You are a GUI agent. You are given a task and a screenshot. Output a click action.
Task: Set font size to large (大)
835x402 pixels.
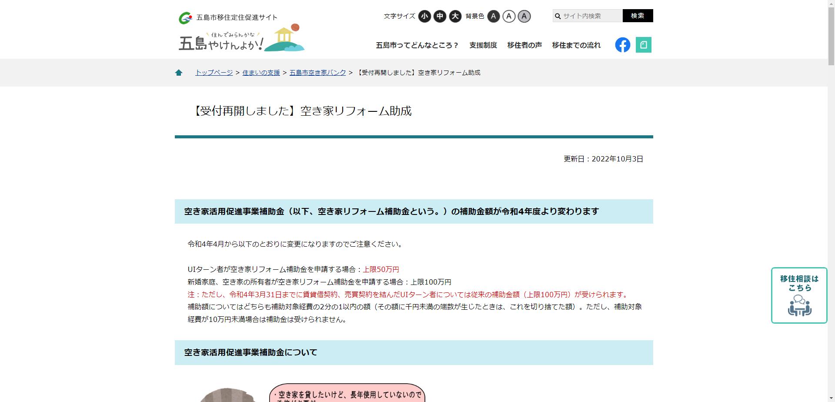[x=455, y=17]
